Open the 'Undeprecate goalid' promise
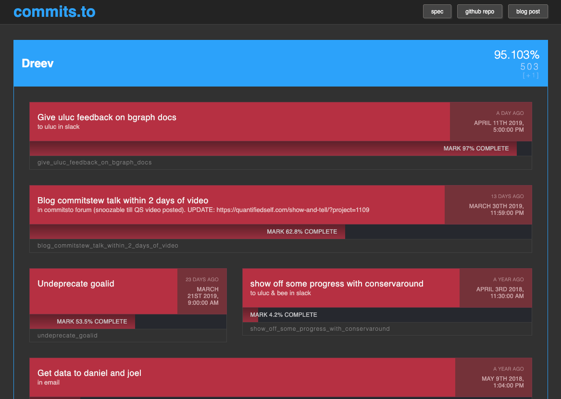 [x=75, y=284]
